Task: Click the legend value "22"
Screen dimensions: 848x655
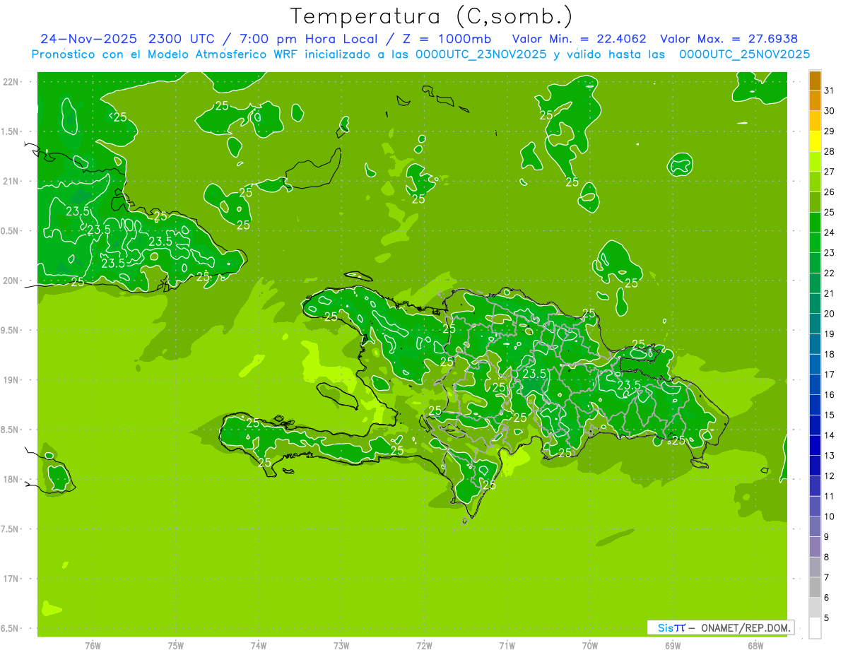Action: 830,273
